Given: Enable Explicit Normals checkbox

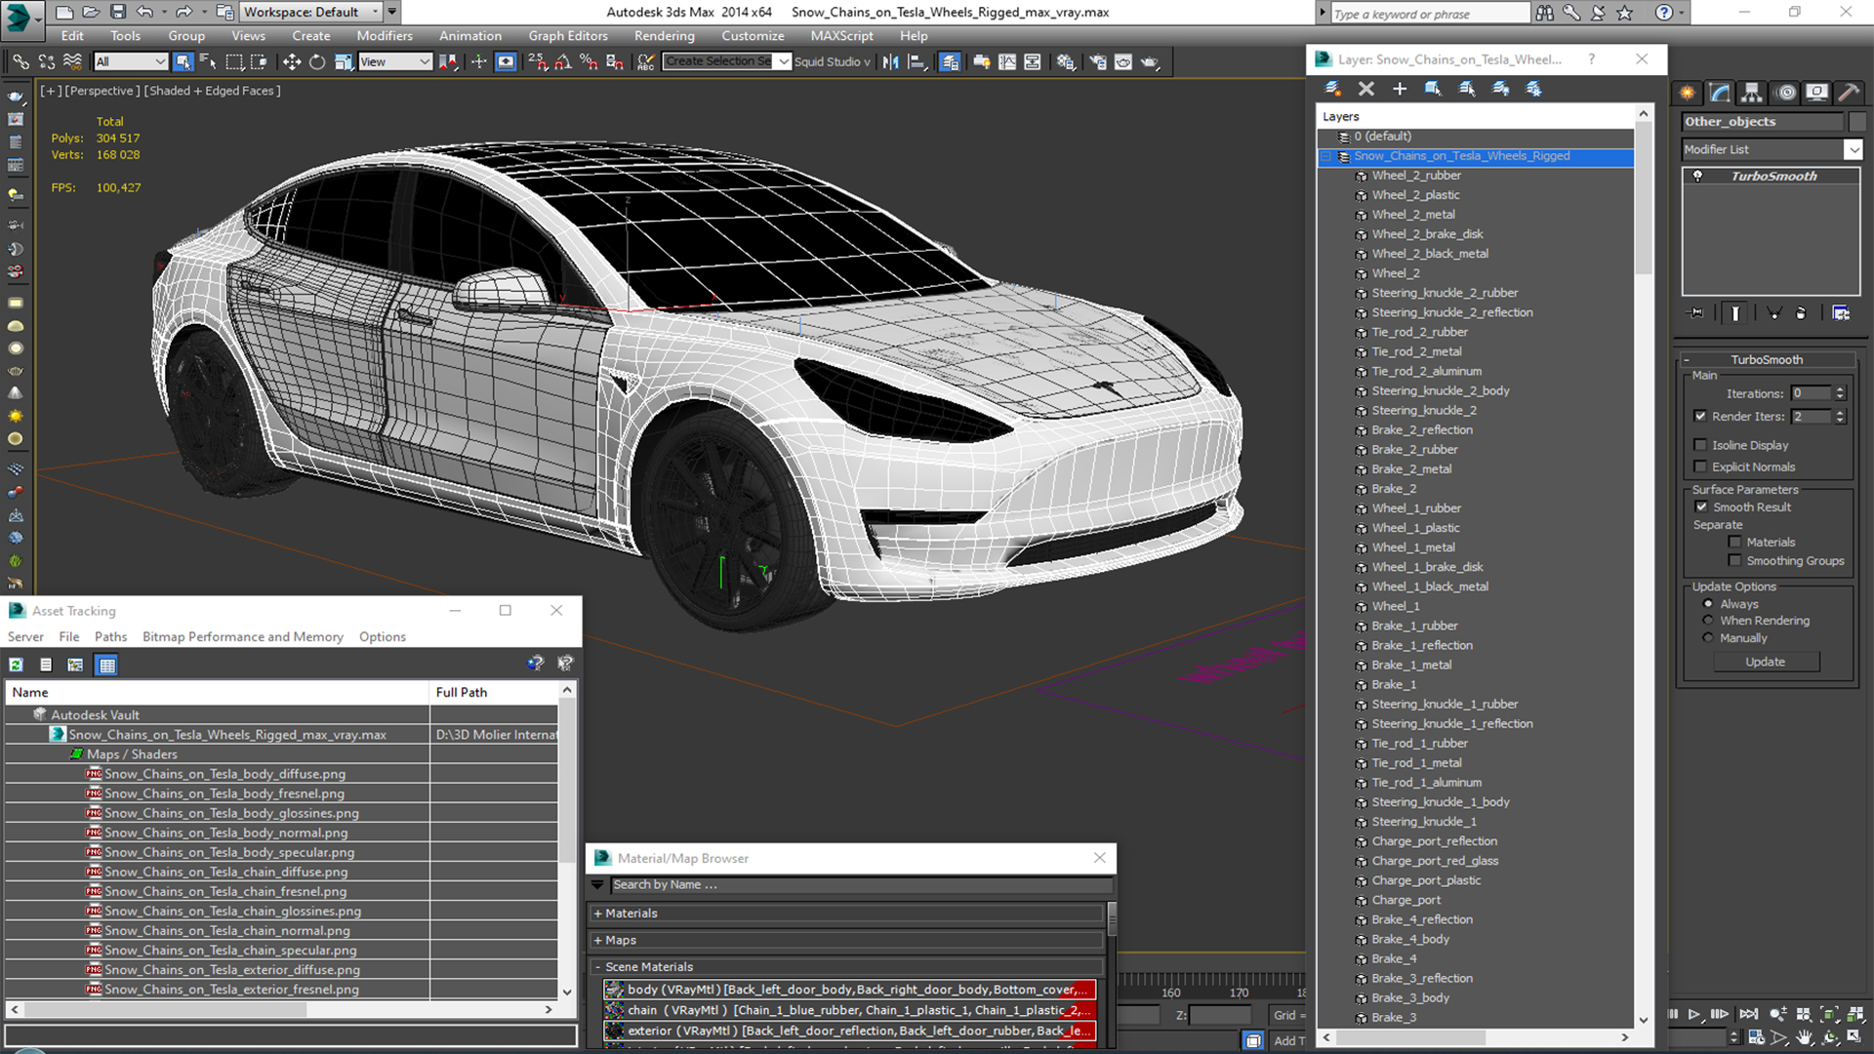Looking at the screenshot, I should click(x=1700, y=466).
